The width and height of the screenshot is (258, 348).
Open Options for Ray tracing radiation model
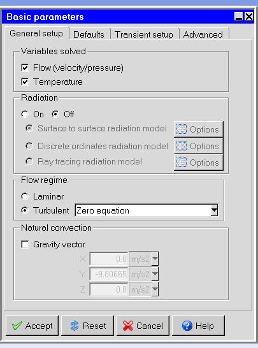click(x=198, y=163)
